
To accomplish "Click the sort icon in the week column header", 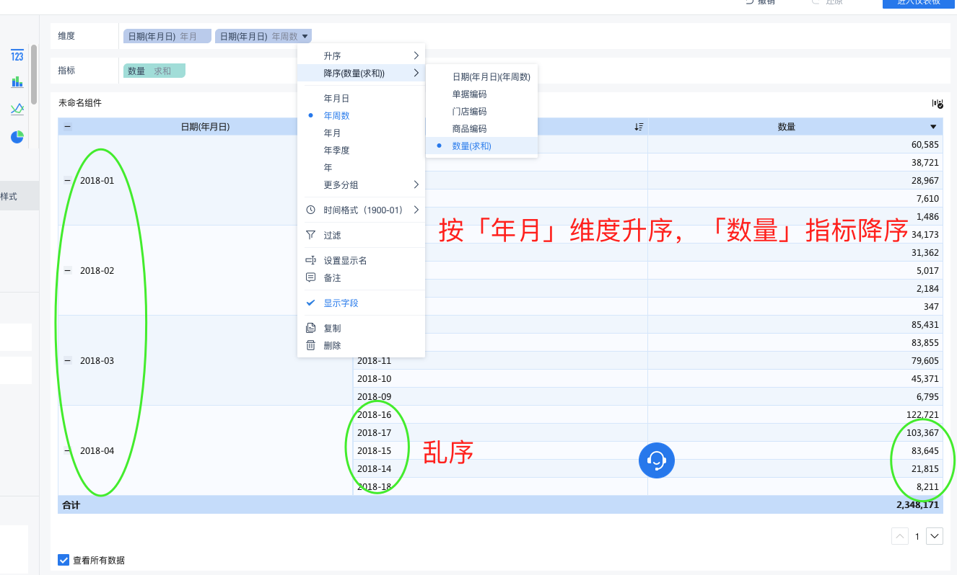I will pyautogui.click(x=639, y=127).
